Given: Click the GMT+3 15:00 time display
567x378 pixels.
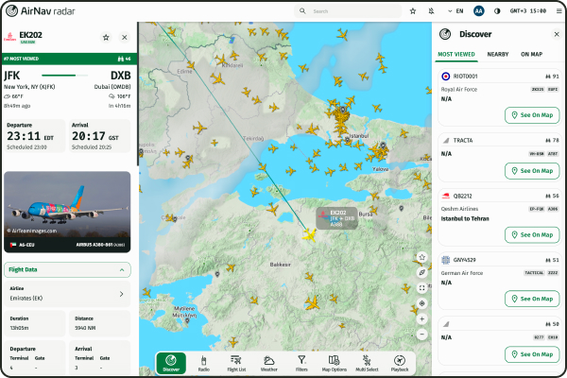Looking at the screenshot, I should (528, 11).
